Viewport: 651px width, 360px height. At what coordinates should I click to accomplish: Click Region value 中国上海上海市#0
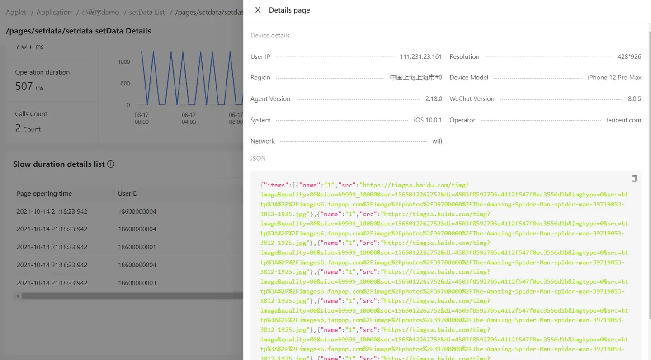click(416, 78)
